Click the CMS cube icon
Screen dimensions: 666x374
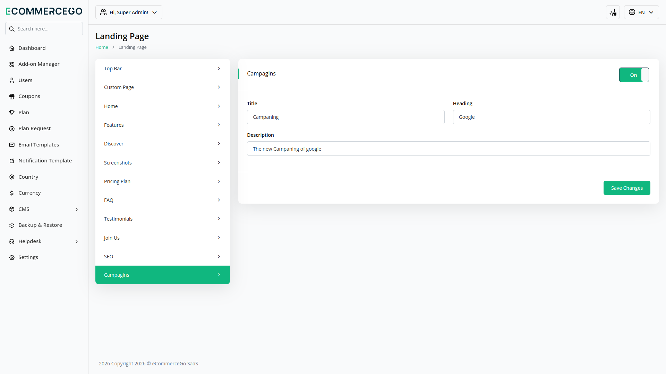(x=12, y=209)
